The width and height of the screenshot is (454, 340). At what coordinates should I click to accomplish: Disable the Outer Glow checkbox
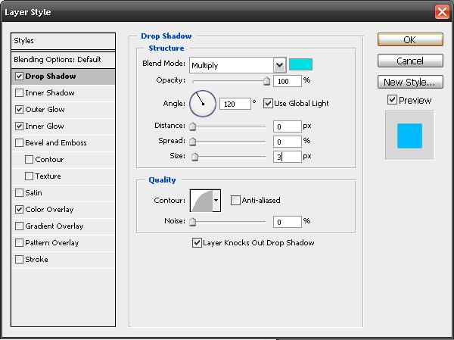coord(19,109)
